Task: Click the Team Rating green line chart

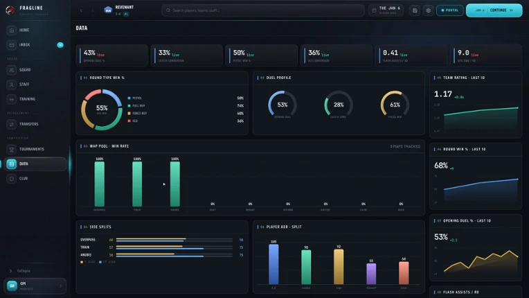Action: click(x=481, y=118)
